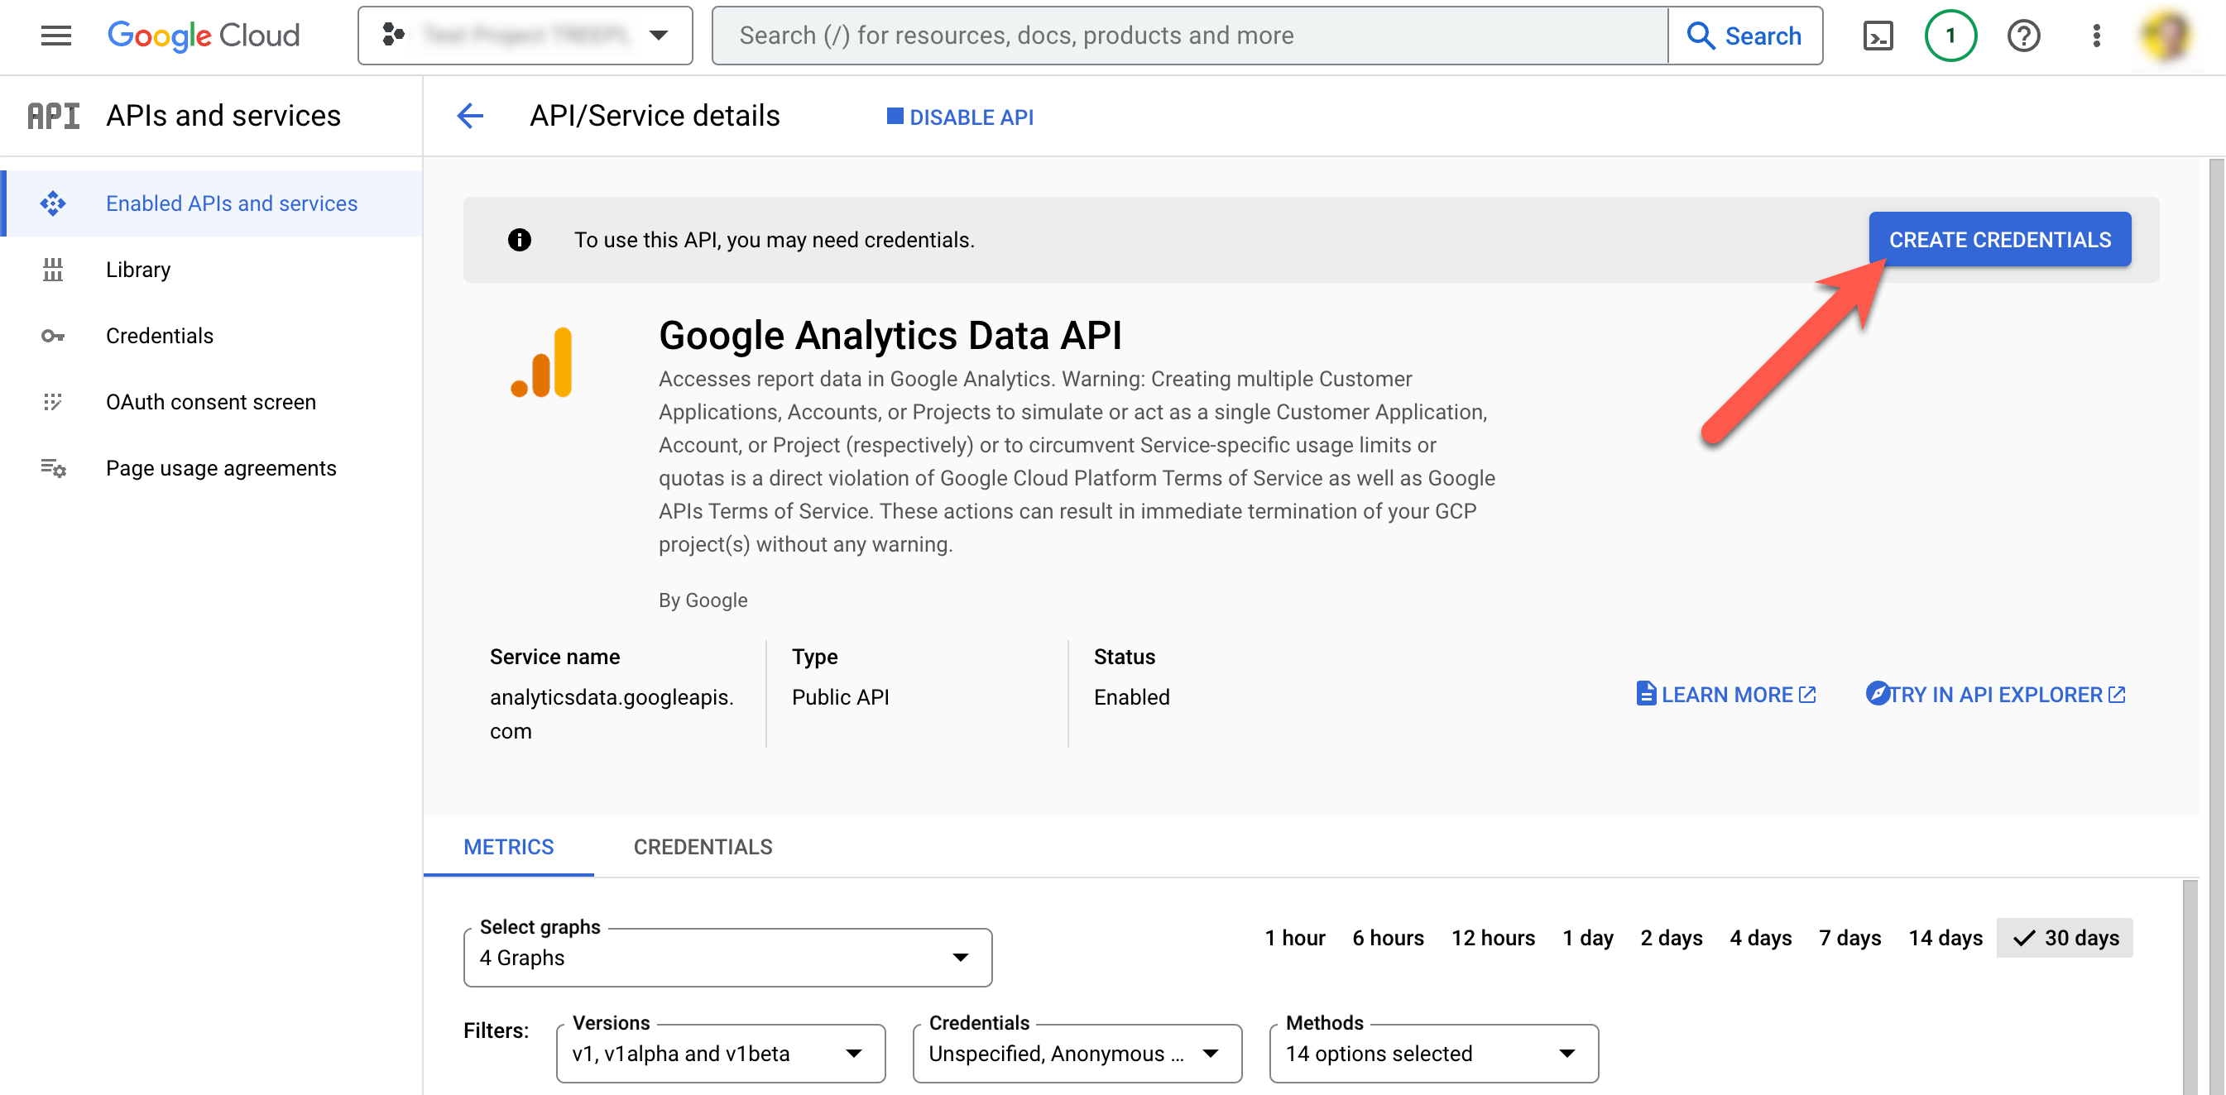Click the Page usage agreements settings icon
The image size is (2226, 1095).
click(53, 468)
